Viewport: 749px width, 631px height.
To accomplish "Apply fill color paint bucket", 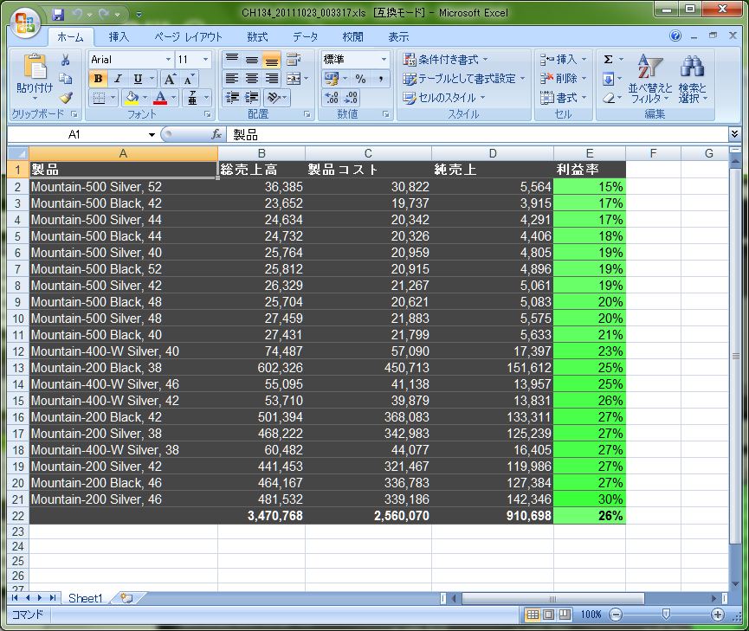I will coord(131,98).
